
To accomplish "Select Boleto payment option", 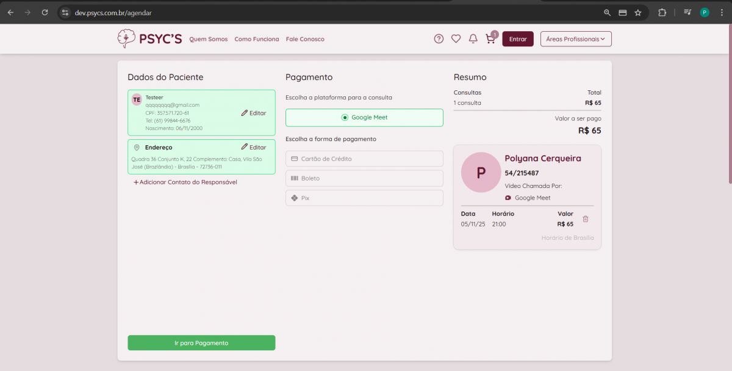I will tap(364, 178).
